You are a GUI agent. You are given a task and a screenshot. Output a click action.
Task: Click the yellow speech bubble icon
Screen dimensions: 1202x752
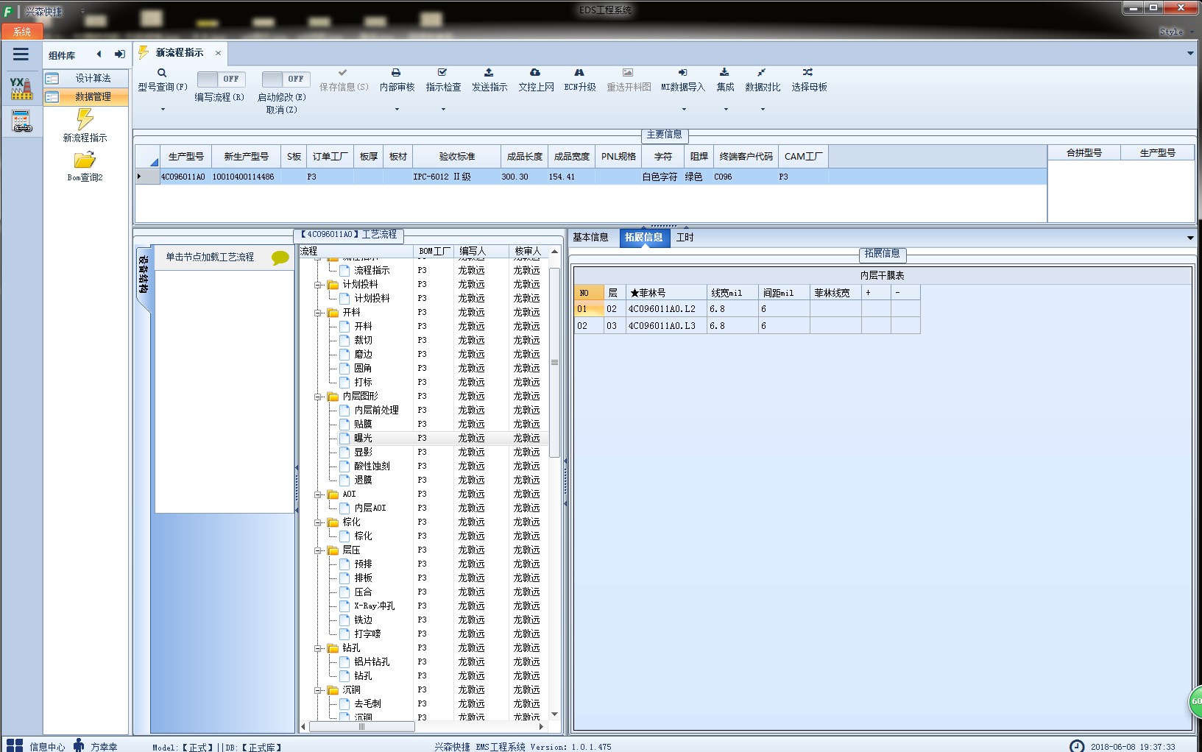coord(280,258)
